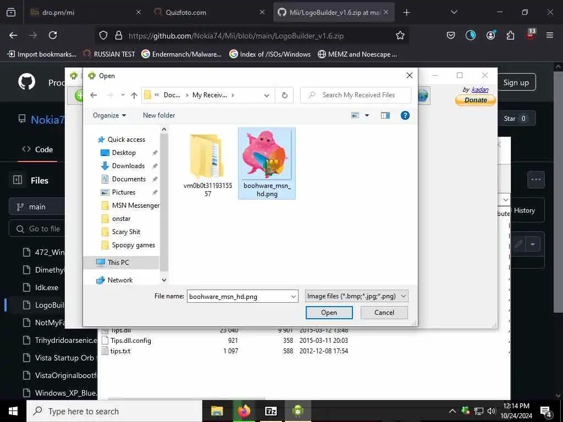Open the Firefox view tabs icon

tap(11, 12)
